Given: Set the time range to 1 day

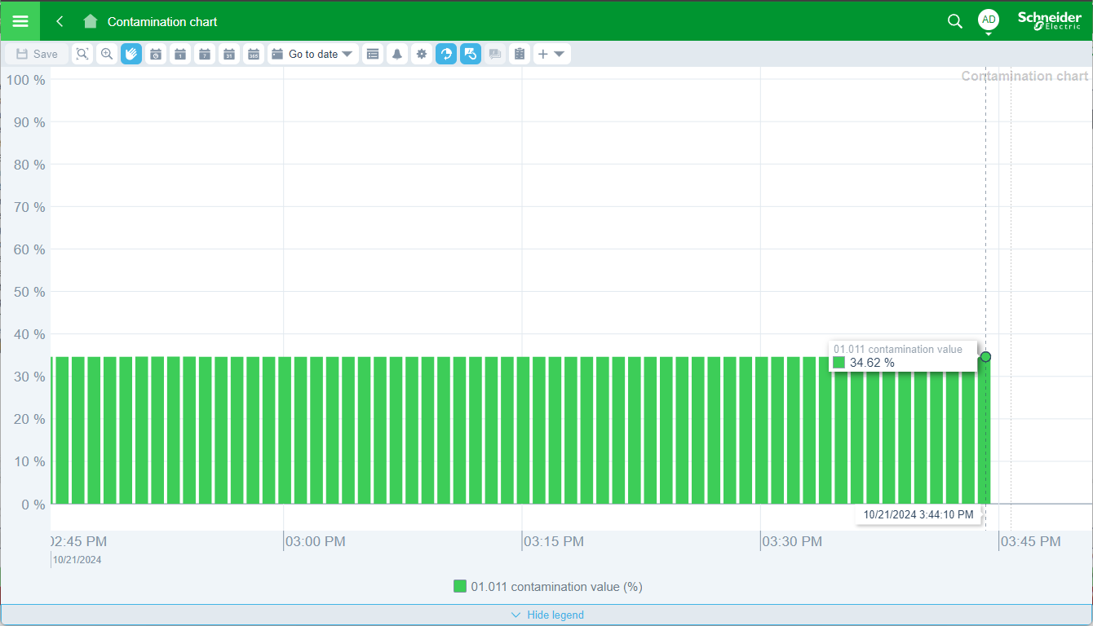Looking at the screenshot, I should click(180, 54).
